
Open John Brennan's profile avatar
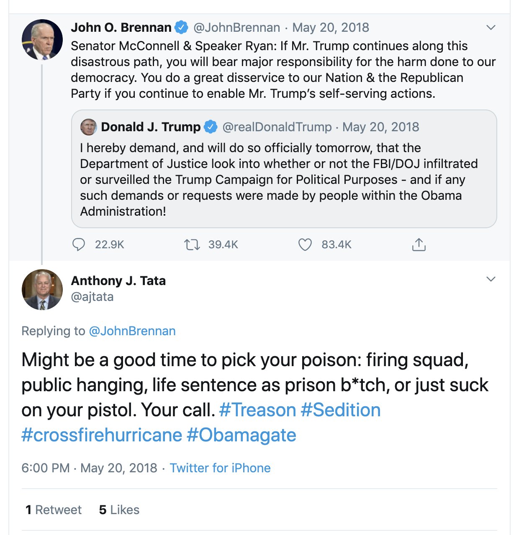42,39
